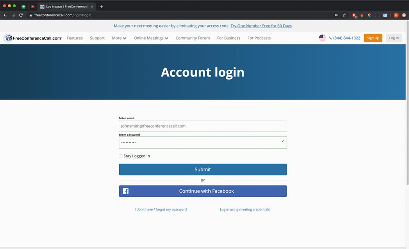Image resolution: width=409 pixels, height=249 pixels.
Task: Select the Community Forum menu item
Action: [193, 38]
